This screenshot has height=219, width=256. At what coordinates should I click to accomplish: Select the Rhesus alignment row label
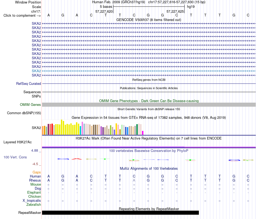point(35,180)
